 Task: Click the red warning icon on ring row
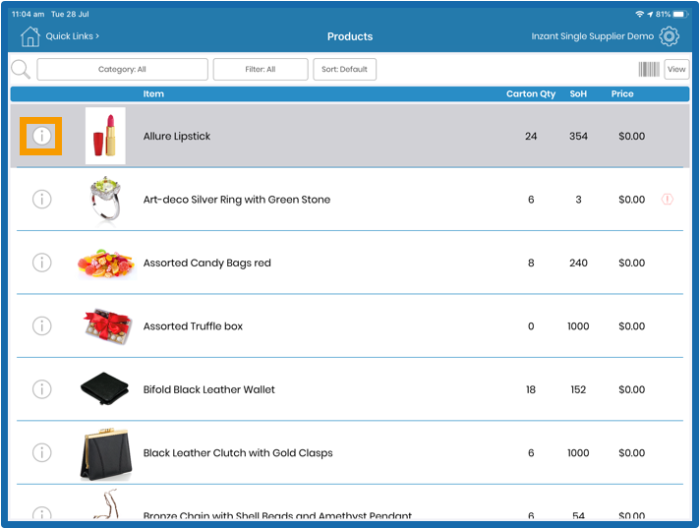click(667, 199)
